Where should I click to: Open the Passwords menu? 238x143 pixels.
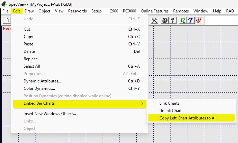[77, 11]
